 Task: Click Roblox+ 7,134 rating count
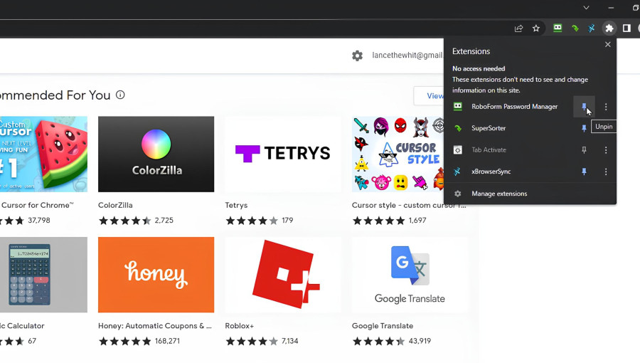pyautogui.click(x=289, y=341)
